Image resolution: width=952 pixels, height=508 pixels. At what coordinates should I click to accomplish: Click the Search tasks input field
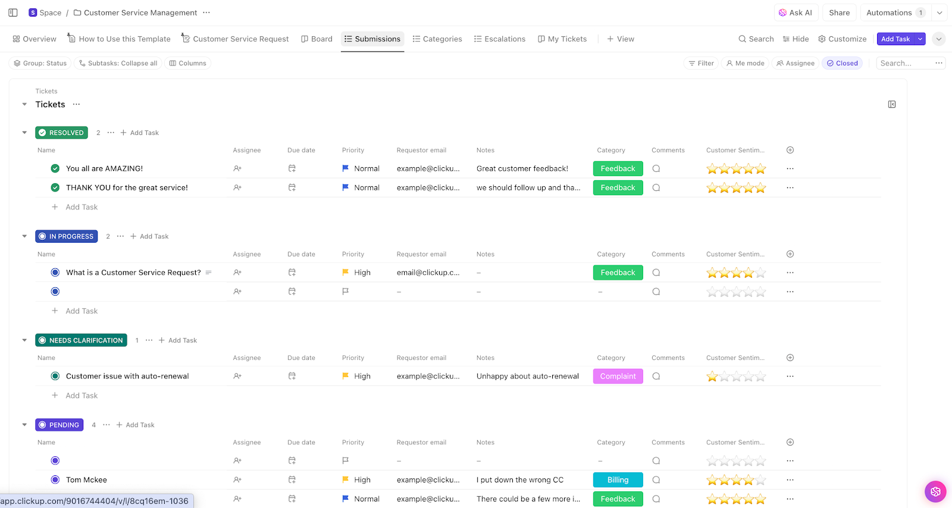pyautogui.click(x=904, y=63)
